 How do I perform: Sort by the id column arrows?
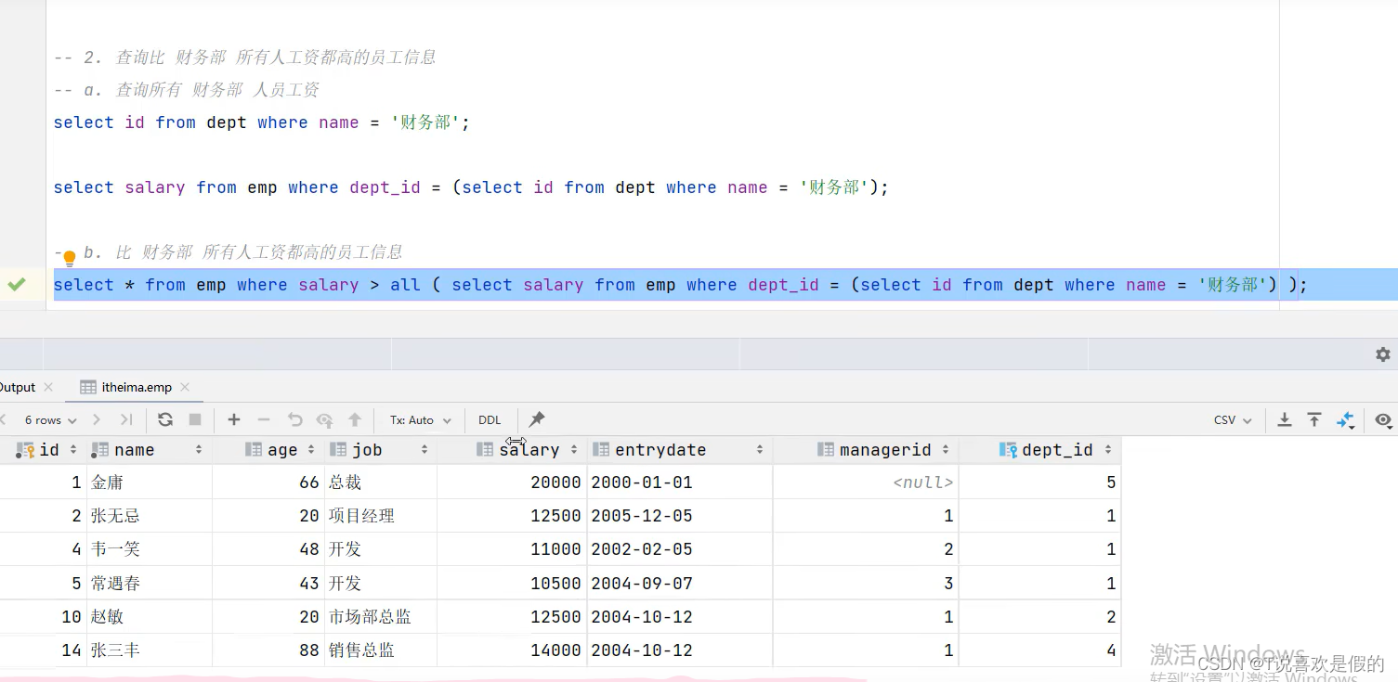(x=73, y=449)
